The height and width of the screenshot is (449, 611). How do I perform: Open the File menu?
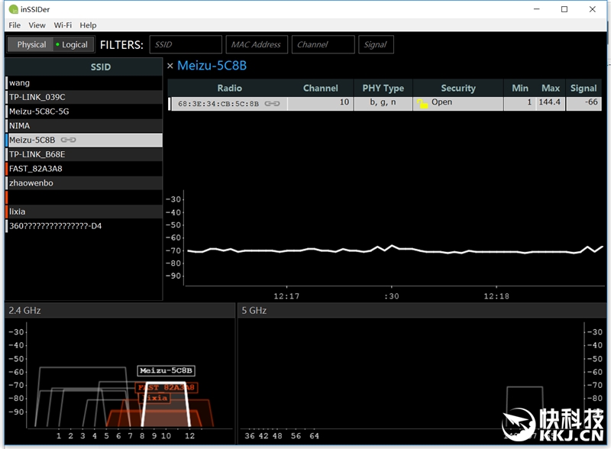[x=15, y=25]
